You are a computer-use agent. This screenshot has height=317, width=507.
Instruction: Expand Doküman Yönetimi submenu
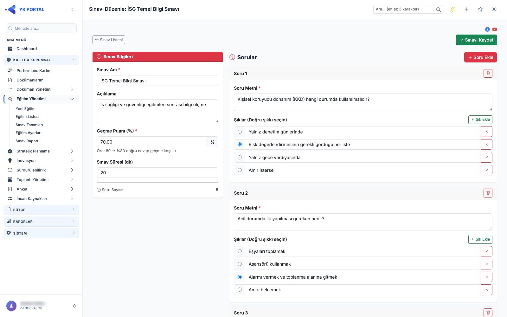(41, 89)
